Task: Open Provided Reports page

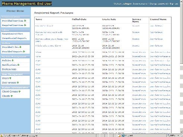Action: [x=12, y=52]
